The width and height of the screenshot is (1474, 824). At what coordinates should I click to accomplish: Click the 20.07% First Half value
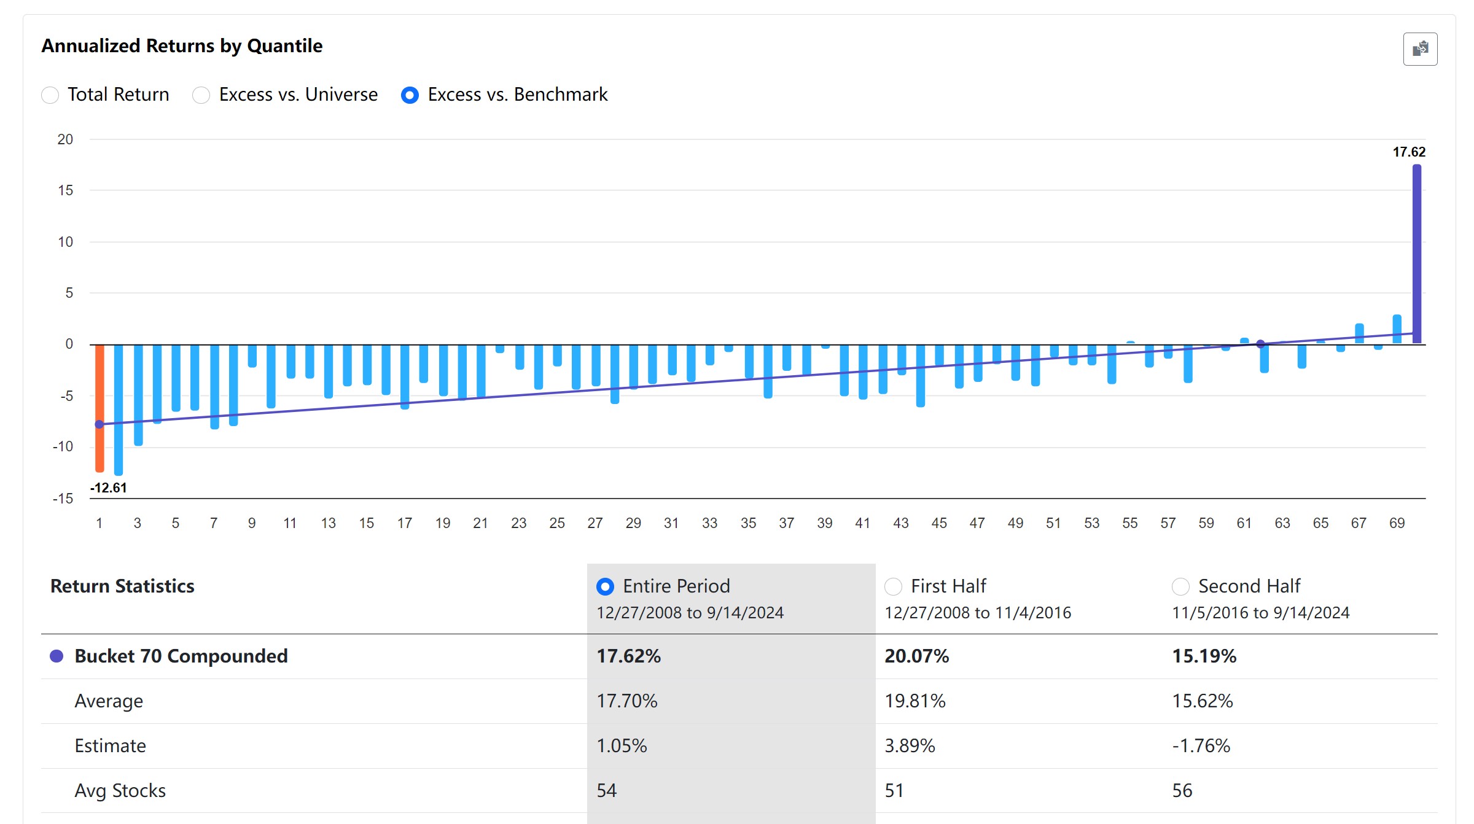click(916, 656)
